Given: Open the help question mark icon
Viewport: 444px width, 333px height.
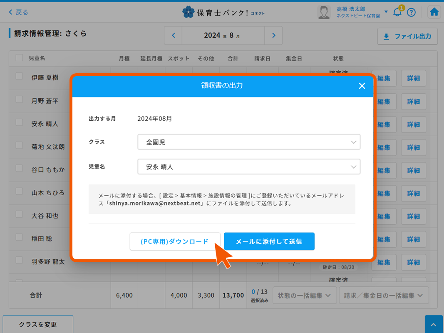Looking at the screenshot, I should (411, 12).
